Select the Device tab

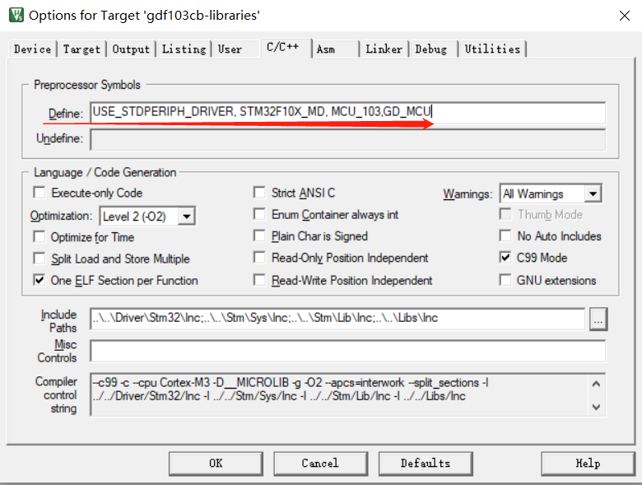(33, 49)
